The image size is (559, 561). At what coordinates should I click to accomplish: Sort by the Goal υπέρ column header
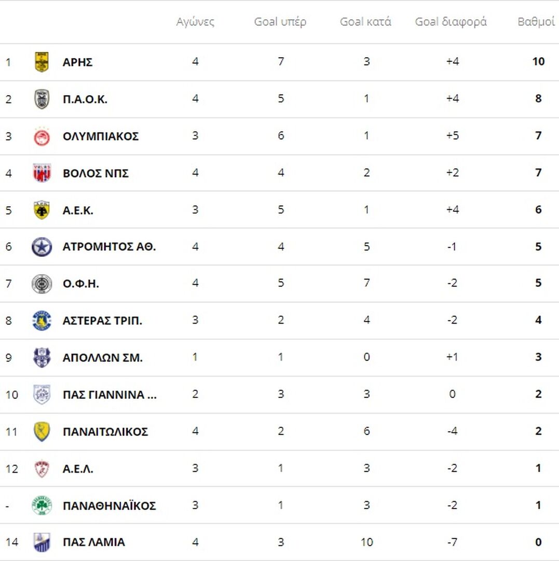point(280,22)
